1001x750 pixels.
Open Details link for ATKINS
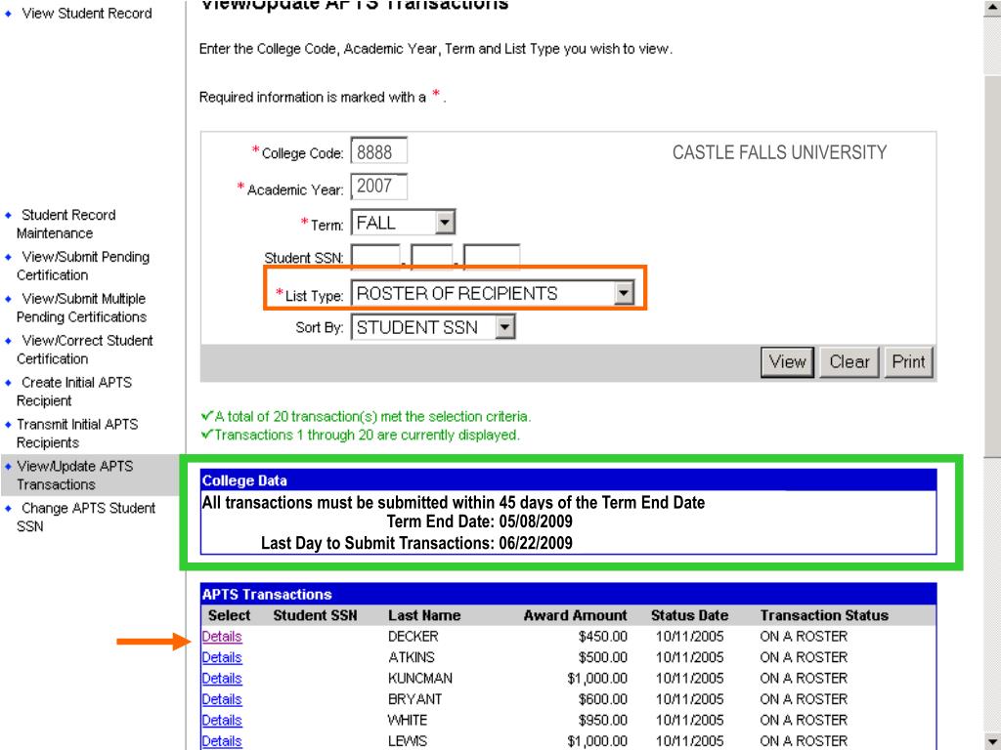(222, 657)
